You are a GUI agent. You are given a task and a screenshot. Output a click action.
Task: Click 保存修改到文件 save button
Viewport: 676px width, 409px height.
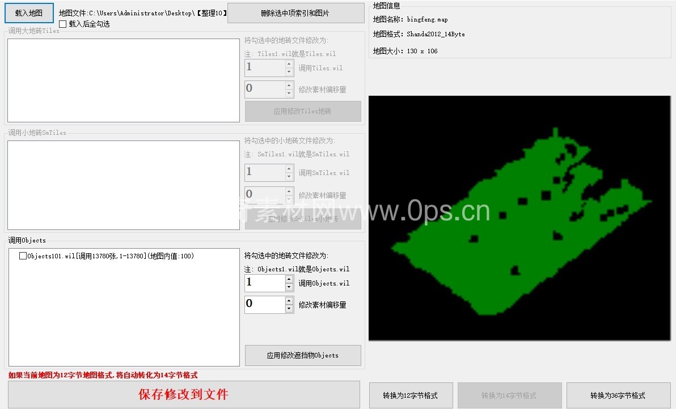tap(184, 395)
